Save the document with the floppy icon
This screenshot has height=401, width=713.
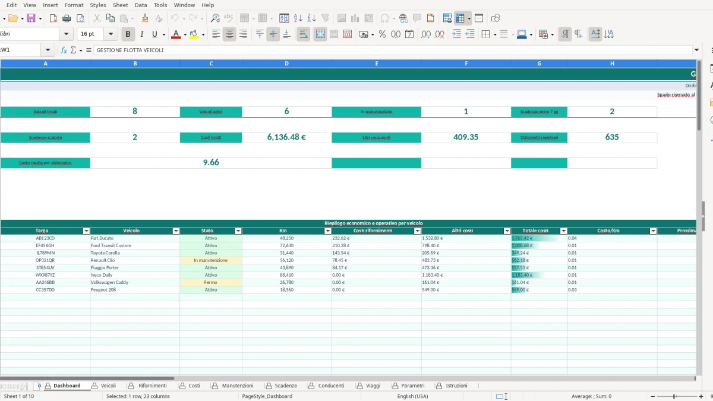point(31,18)
